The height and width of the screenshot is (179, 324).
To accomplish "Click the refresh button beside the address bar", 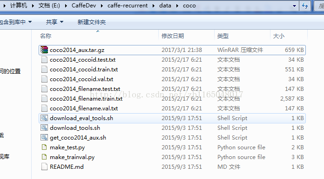I will point(305,6).
